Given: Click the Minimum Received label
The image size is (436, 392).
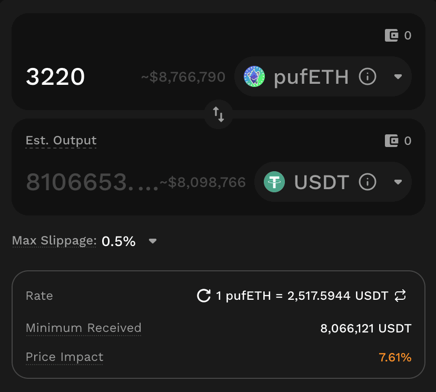Looking at the screenshot, I should (83, 328).
